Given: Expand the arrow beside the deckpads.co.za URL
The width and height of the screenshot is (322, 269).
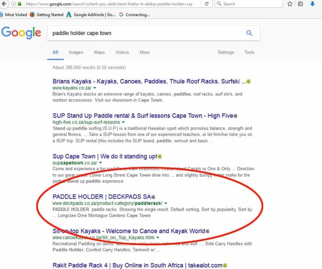Looking at the screenshot, I should 166,203.
